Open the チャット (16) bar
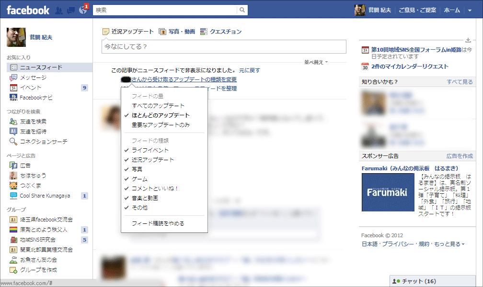 coord(433,281)
